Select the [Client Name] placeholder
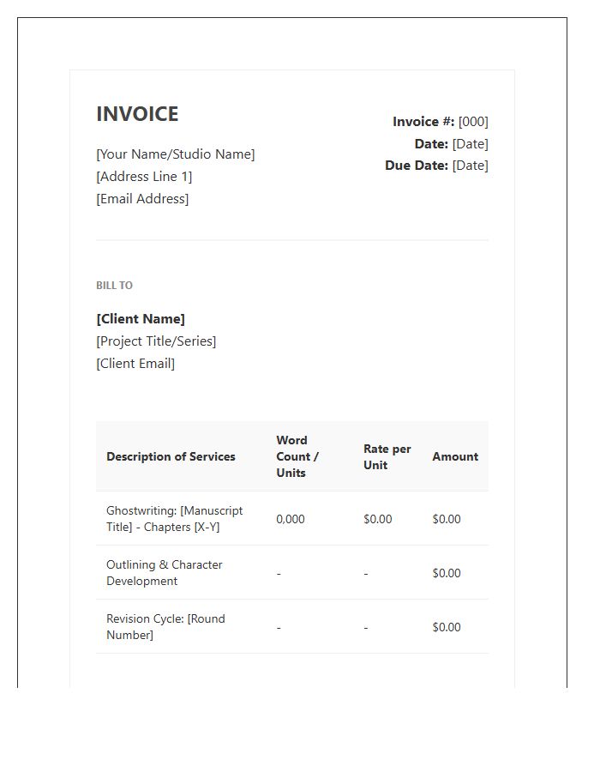This screenshot has height=772, width=600. coord(141,319)
